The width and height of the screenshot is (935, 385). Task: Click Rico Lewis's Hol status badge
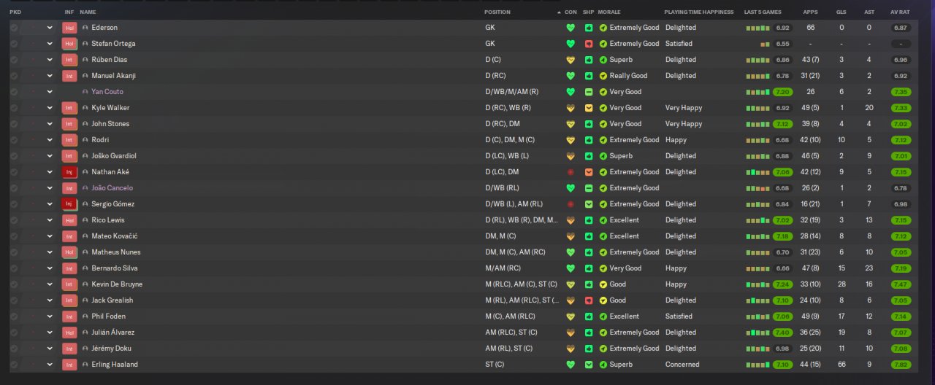point(69,220)
